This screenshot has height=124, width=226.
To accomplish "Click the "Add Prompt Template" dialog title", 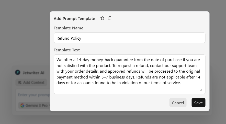I will click(x=74, y=19).
